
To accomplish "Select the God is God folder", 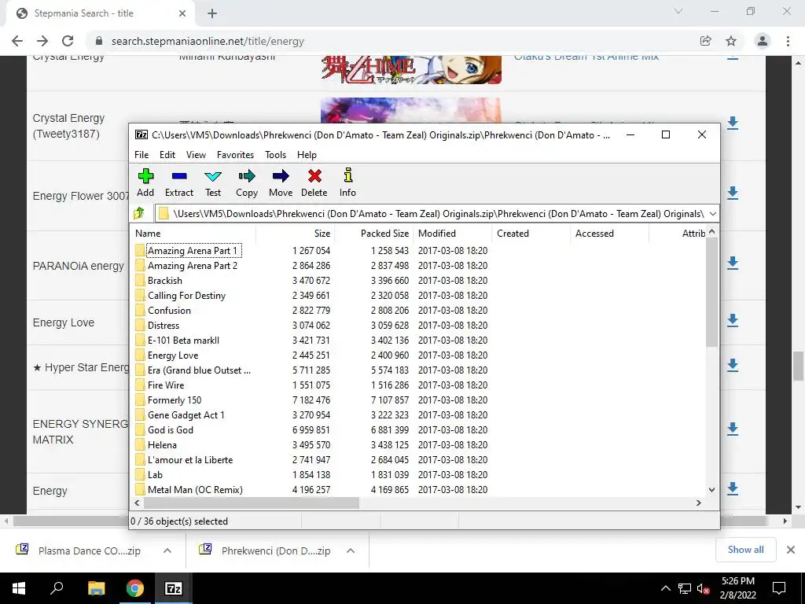I will click(x=171, y=430).
